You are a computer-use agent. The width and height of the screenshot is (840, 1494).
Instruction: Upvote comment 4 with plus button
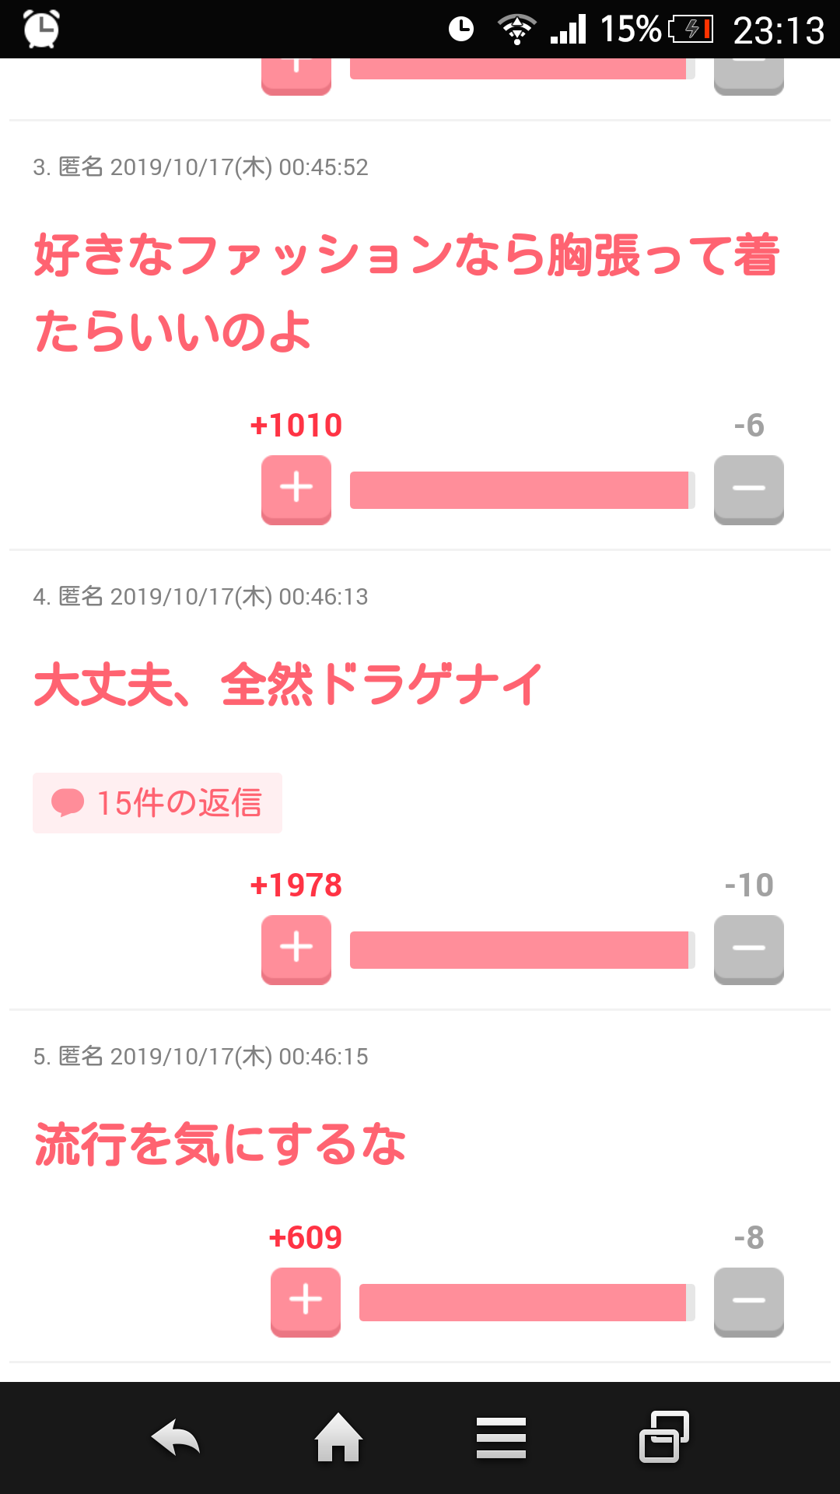tap(296, 949)
